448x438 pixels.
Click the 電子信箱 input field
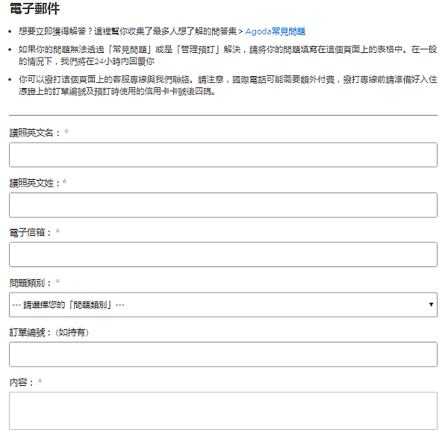tap(223, 254)
